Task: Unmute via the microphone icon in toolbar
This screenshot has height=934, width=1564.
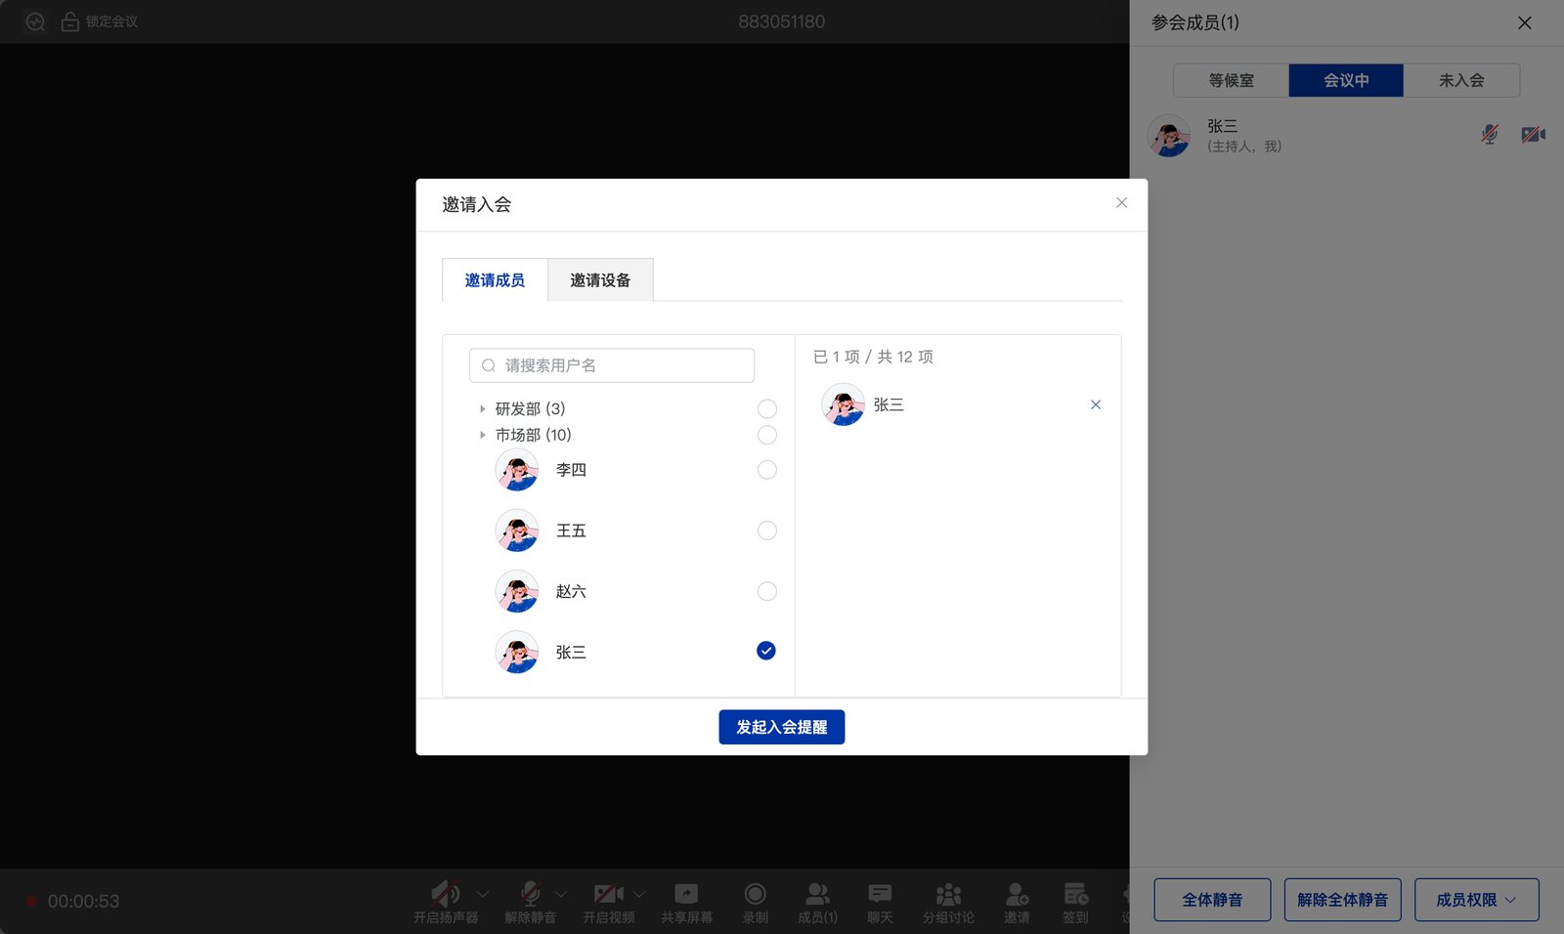Action: (531, 893)
